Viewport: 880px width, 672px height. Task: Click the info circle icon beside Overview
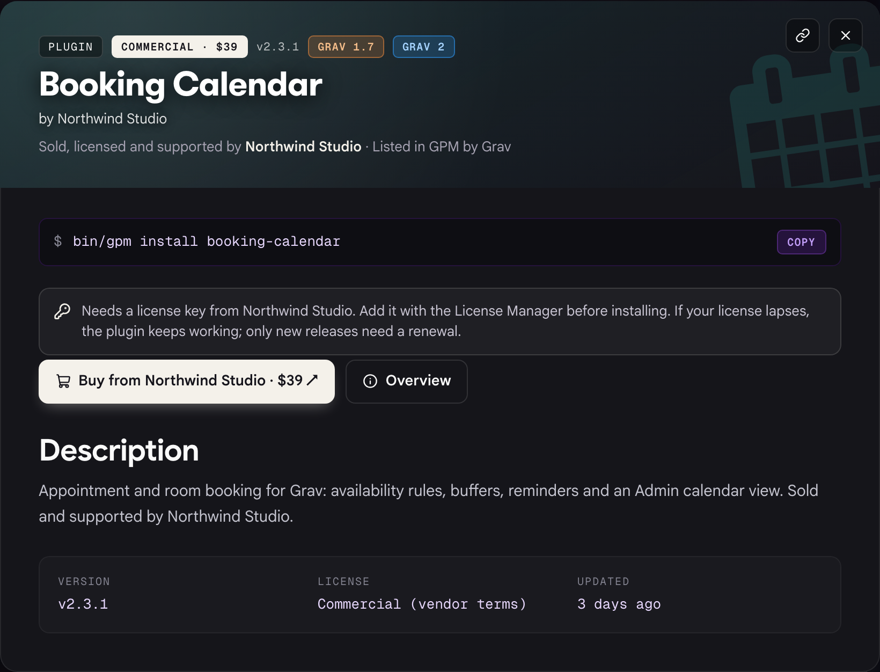click(x=370, y=381)
